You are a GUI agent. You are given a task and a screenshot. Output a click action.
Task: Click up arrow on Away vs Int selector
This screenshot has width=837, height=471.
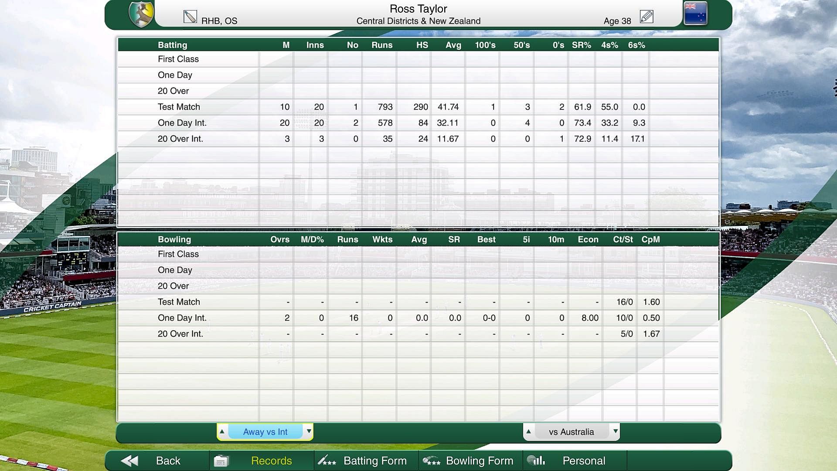point(222,431)
